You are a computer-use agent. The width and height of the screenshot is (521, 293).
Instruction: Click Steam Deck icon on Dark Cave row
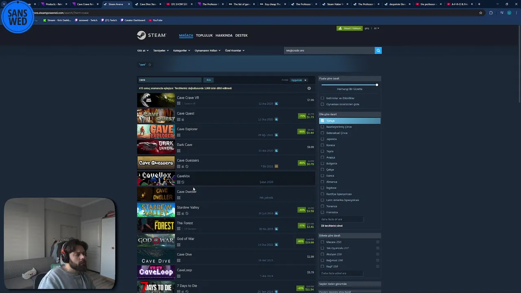coord(276,151)
